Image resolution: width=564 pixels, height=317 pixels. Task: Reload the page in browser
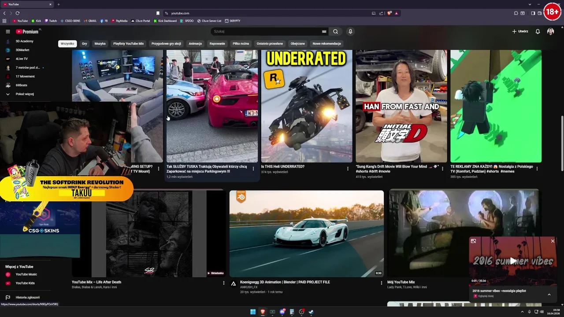coord(18,13)
